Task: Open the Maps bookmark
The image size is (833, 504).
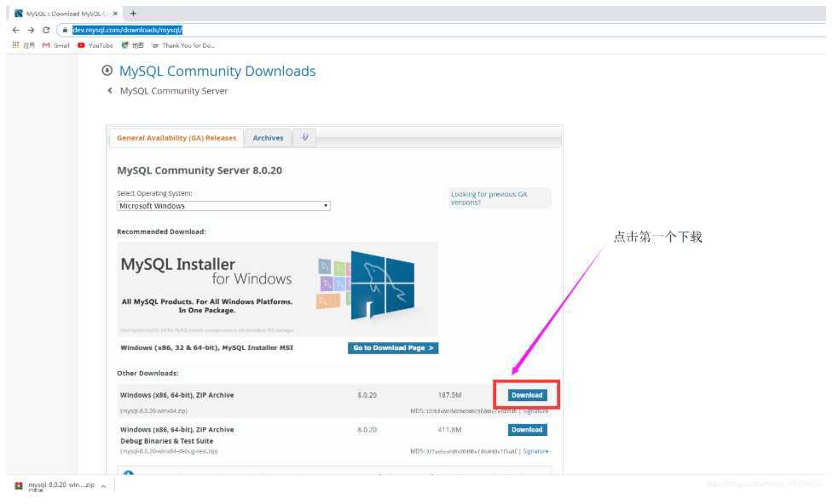Action: 132,46
